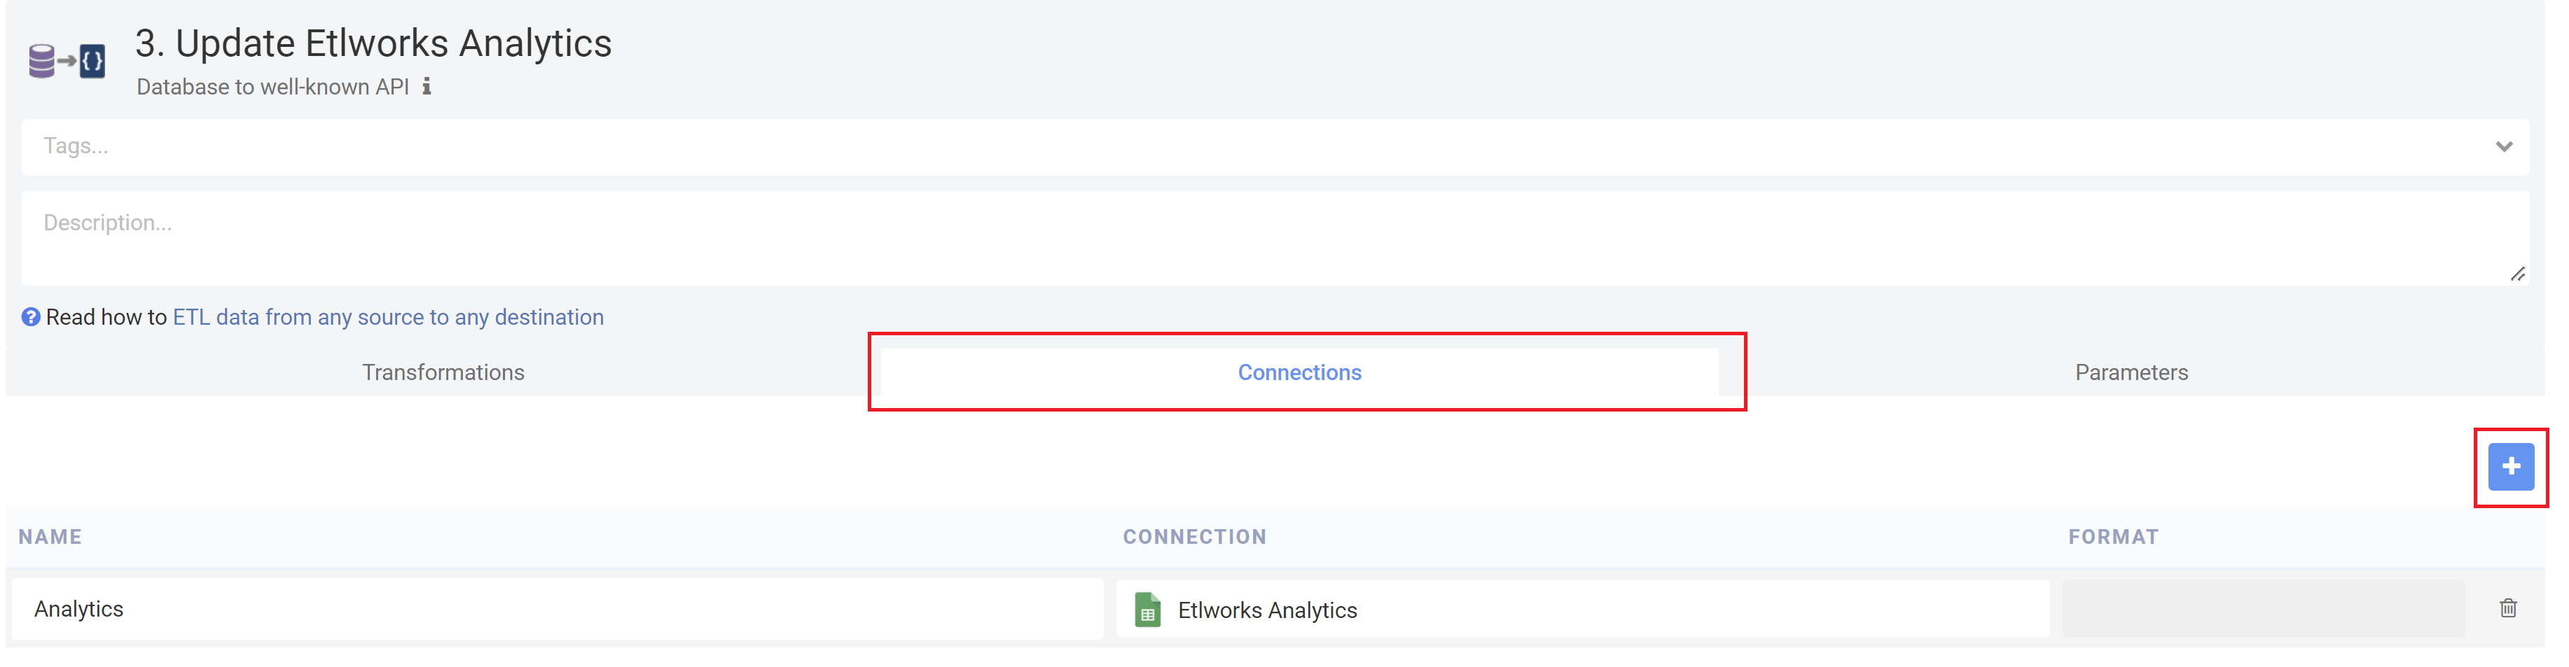Switch to the Transformations tab
The image size is (2569, 667).
point(443,372)
